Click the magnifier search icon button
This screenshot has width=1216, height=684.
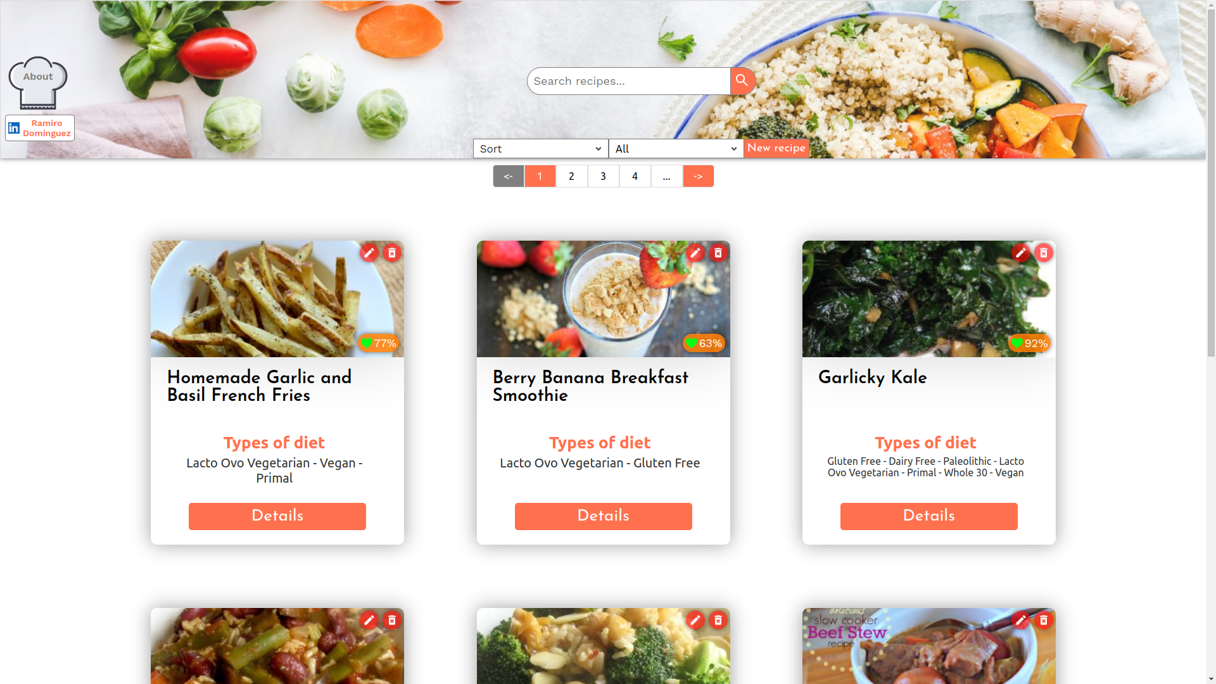[742, 81]
